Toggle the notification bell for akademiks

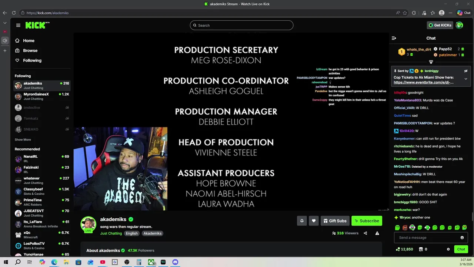point(302,221)
